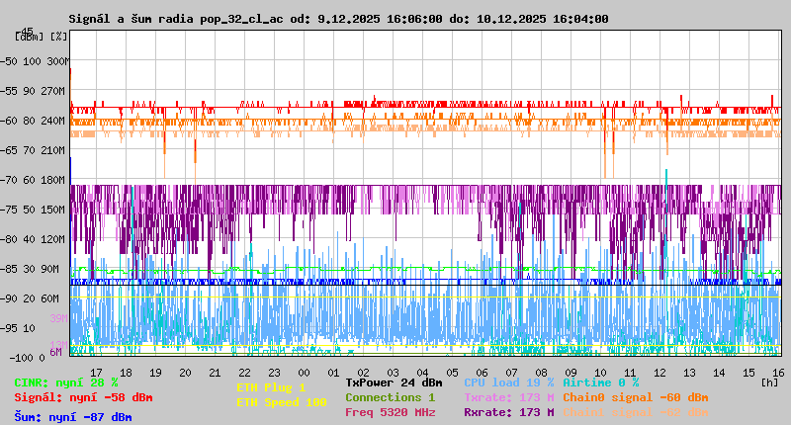Click the Connections 1 legend entry

(x=390, y=396)
